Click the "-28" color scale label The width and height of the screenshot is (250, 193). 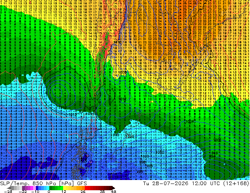[8, 191]
